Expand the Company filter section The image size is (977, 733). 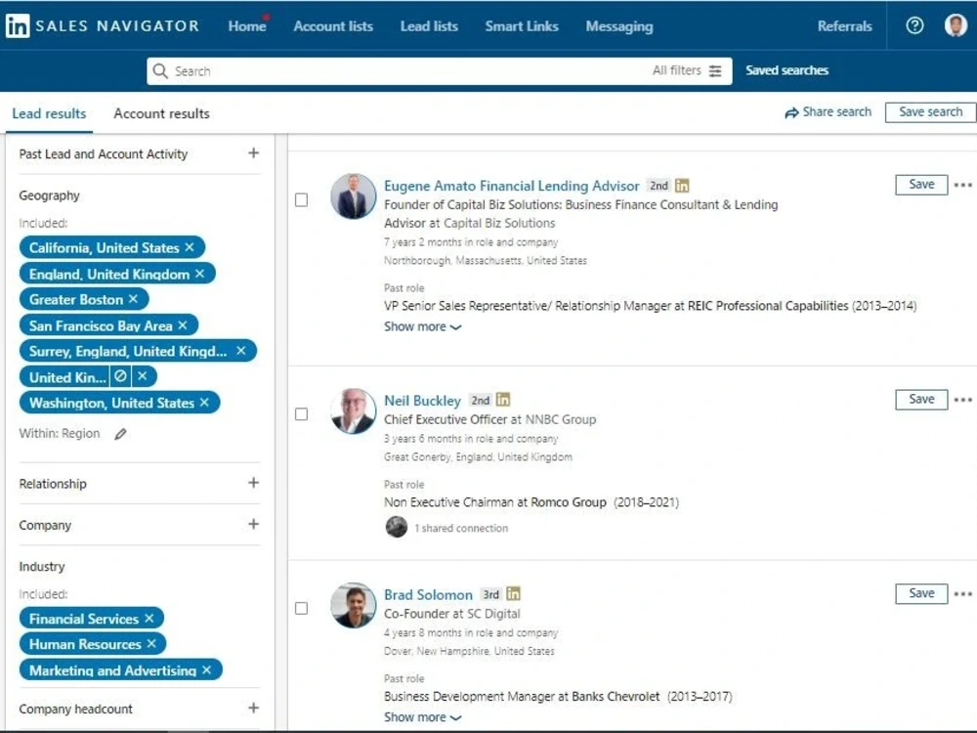254,524
